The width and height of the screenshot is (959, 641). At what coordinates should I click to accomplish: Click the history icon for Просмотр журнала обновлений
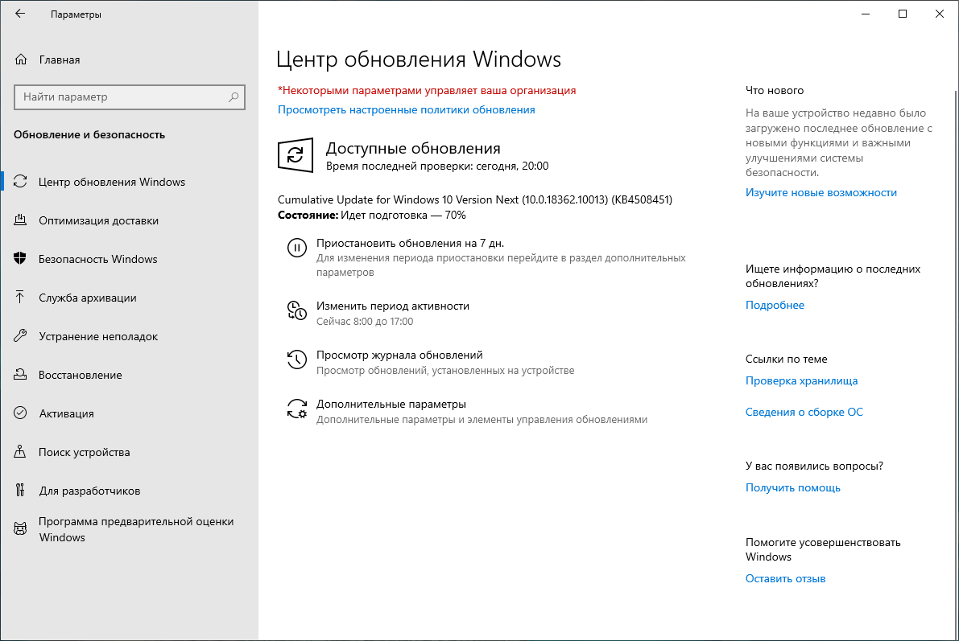(x=297, y=360)
